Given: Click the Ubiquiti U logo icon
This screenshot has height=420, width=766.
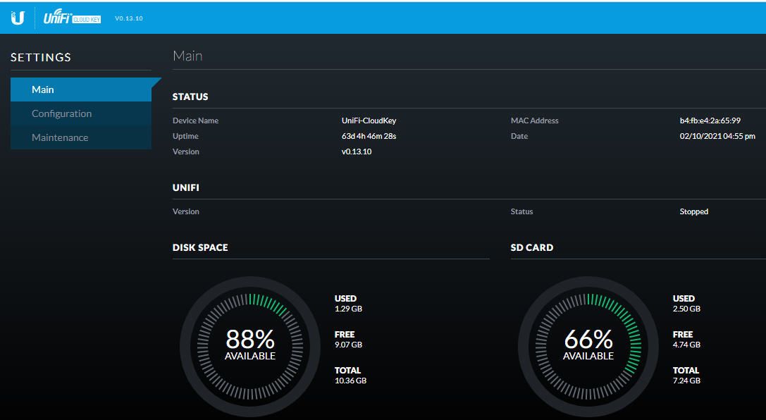Looking at the screenshot, I should click(18, 18).
